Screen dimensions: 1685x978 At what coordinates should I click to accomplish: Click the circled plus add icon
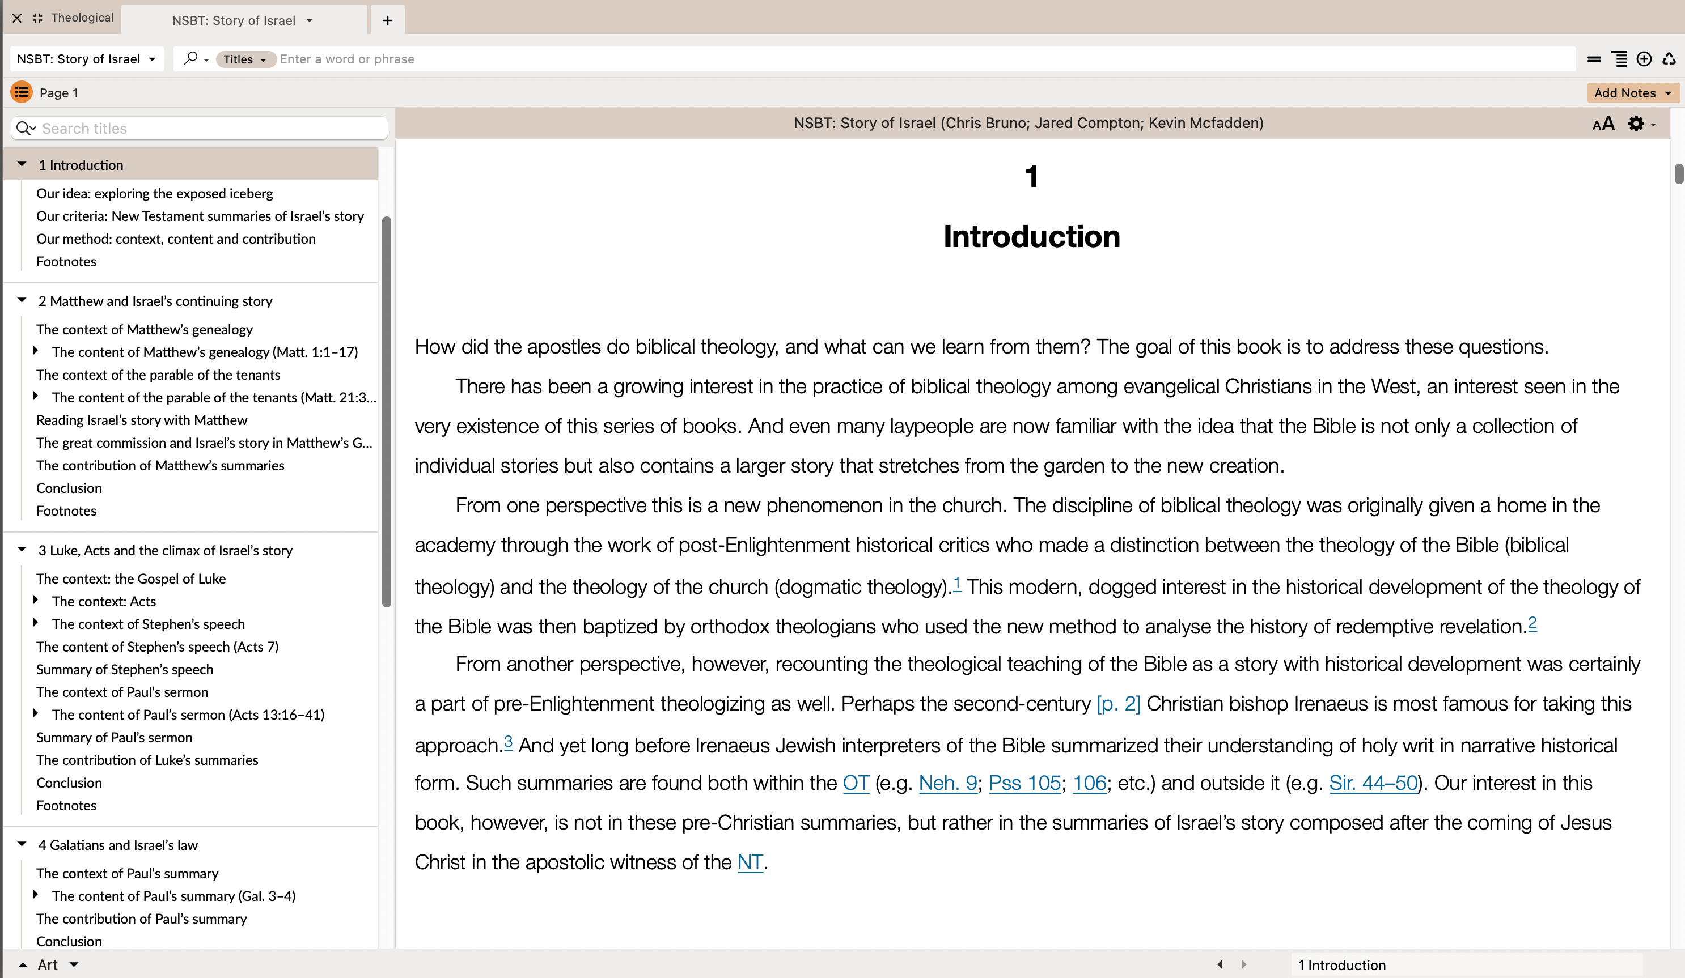(1644, 59)
